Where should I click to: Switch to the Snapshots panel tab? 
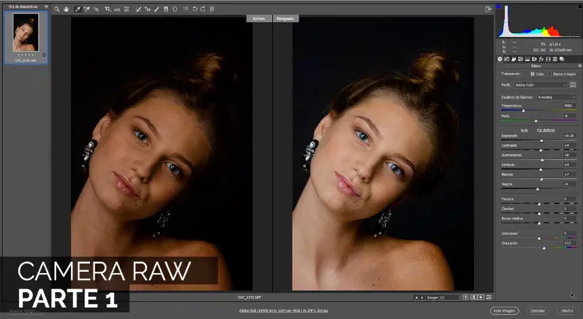pos(562,59)
